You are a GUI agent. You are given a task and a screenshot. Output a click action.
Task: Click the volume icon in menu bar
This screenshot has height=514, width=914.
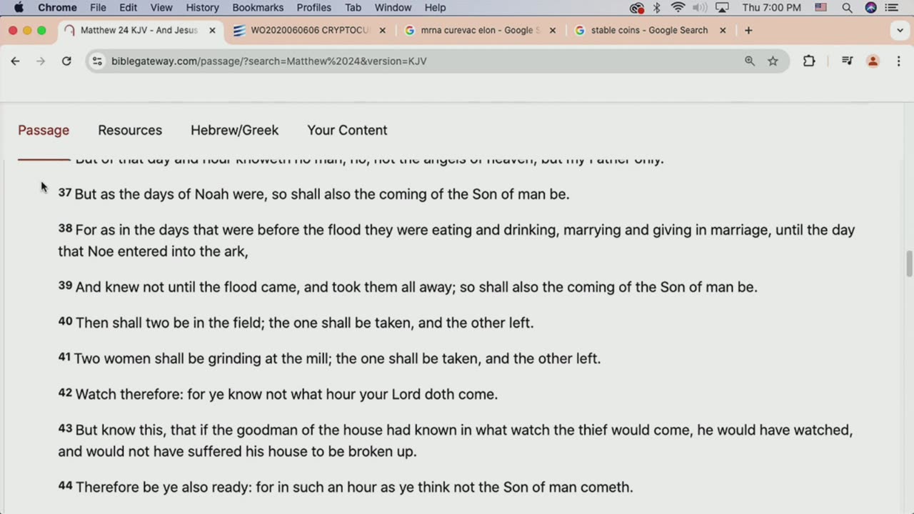tap(700, 8)
